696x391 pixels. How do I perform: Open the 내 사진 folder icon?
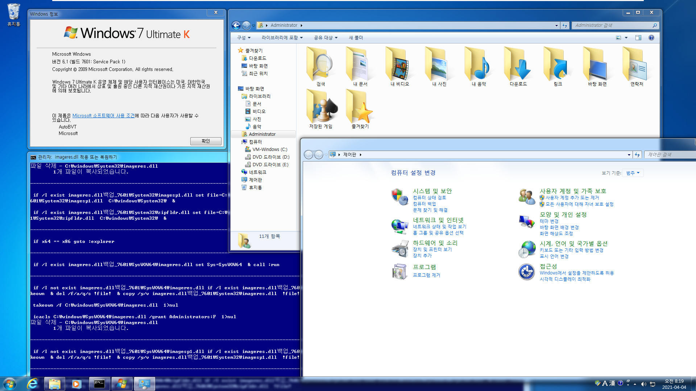[439, 67]
